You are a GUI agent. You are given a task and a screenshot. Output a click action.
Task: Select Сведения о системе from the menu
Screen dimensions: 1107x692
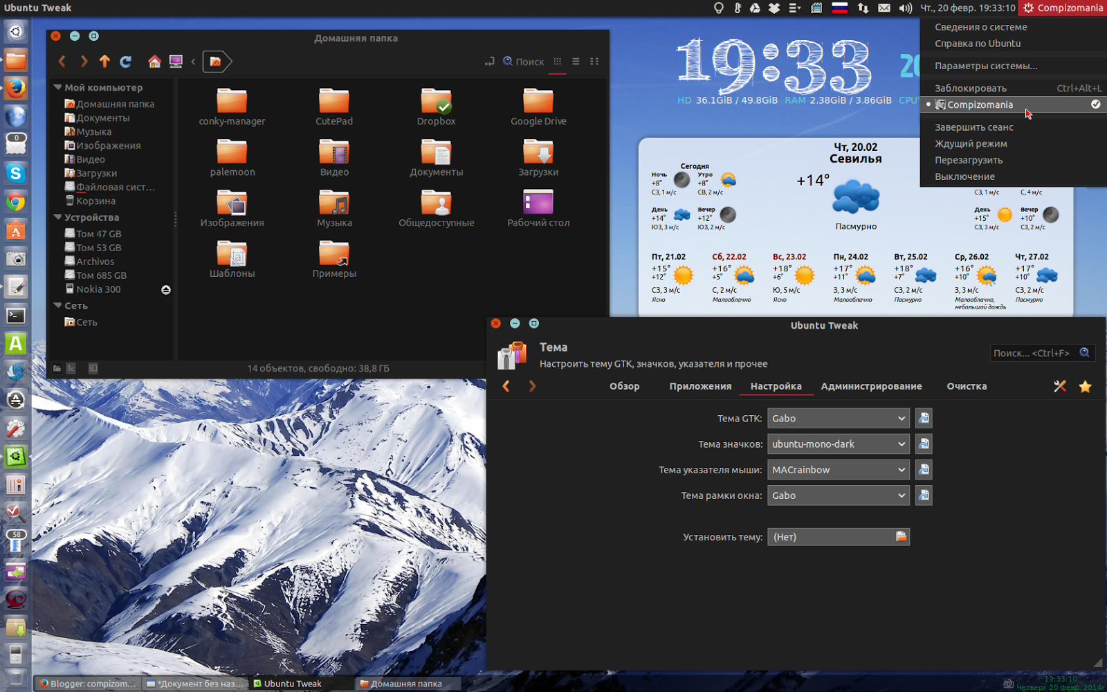pyautogui.click(x=980, y=27)
